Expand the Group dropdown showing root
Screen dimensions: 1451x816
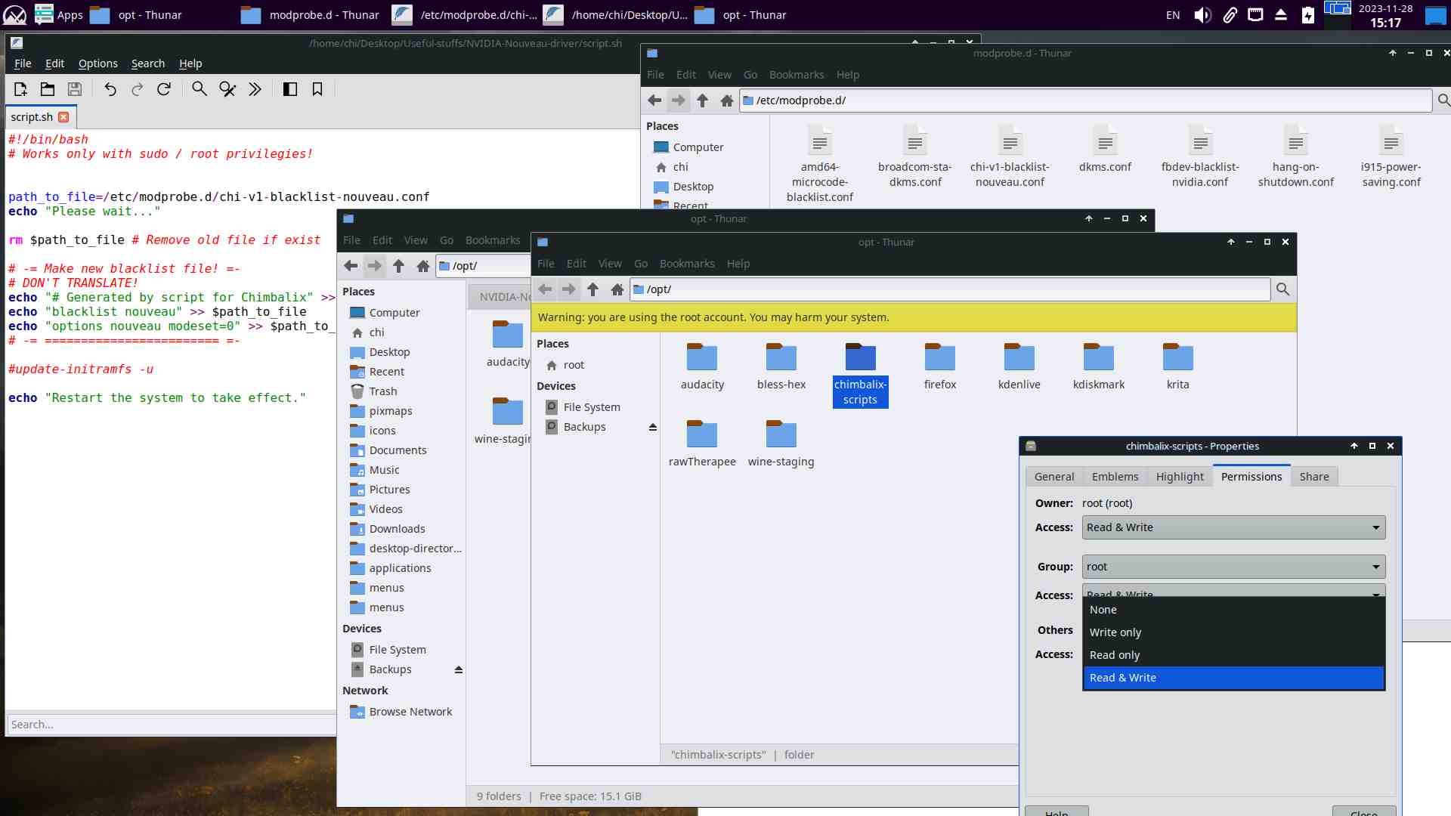point(1234,567)
